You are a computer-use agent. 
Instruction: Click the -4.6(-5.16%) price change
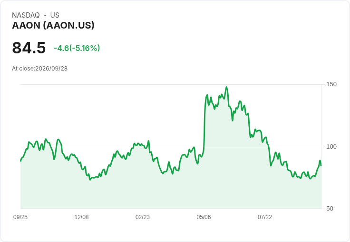[x=77, y=48]
